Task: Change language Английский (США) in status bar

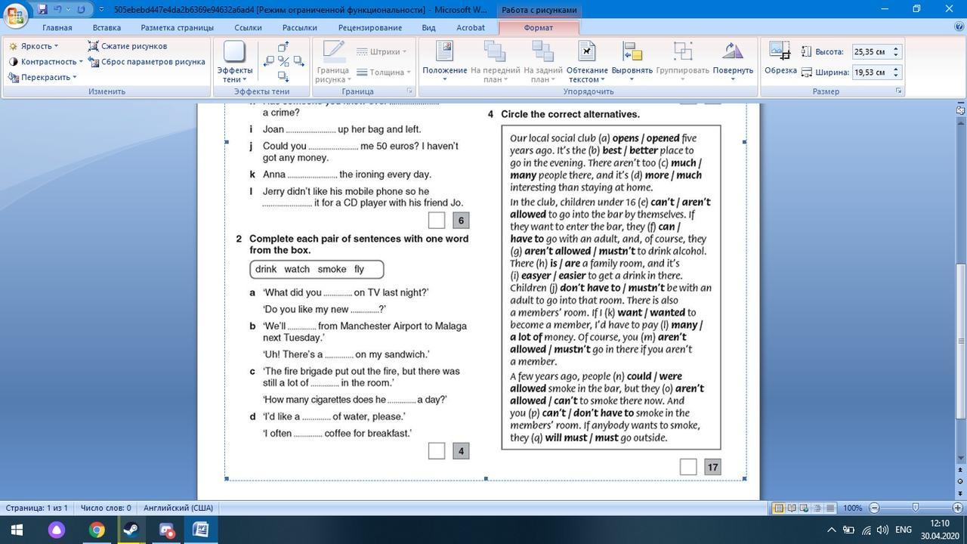Action: pos(178,508)
